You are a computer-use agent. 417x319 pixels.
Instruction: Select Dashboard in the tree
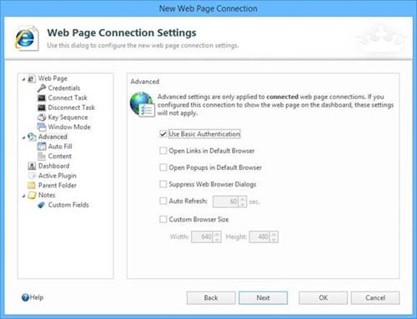click(53, 166)
